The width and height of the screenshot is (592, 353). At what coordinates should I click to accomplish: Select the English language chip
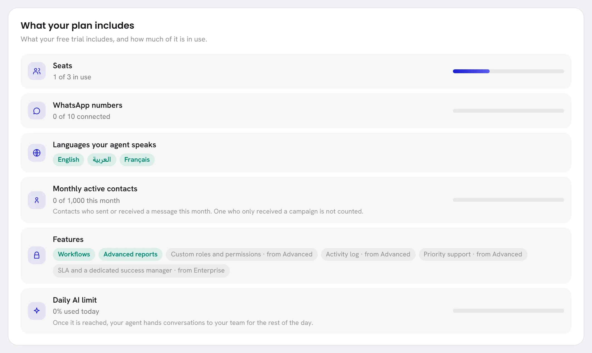pos(68,160)
